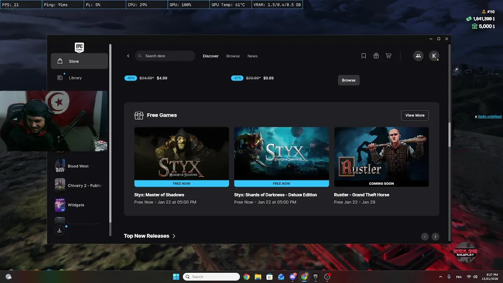The image size is (503, 283).
Task: Click the Radio undefined link in game
Action: coord(489,117)
